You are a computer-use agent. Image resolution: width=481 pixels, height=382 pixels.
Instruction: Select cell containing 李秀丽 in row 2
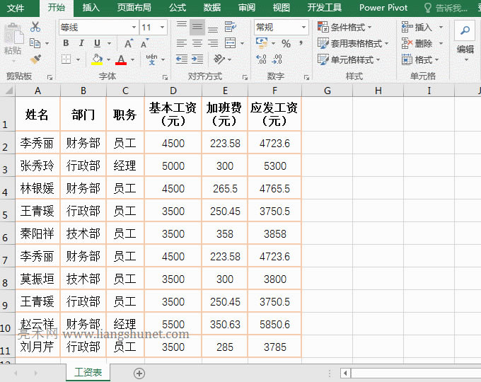[37, 143]
